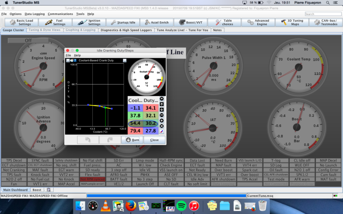This screenshot has height=214, width=343.
Task: Select table cell with coolant value -1.1
Action: [135, 108]
